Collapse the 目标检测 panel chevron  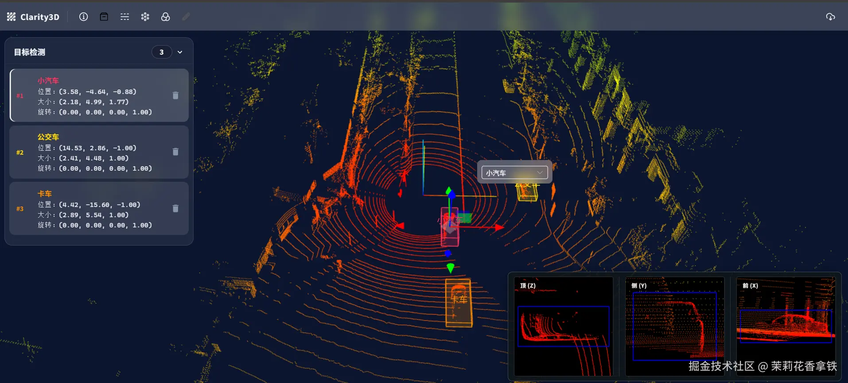180,52
